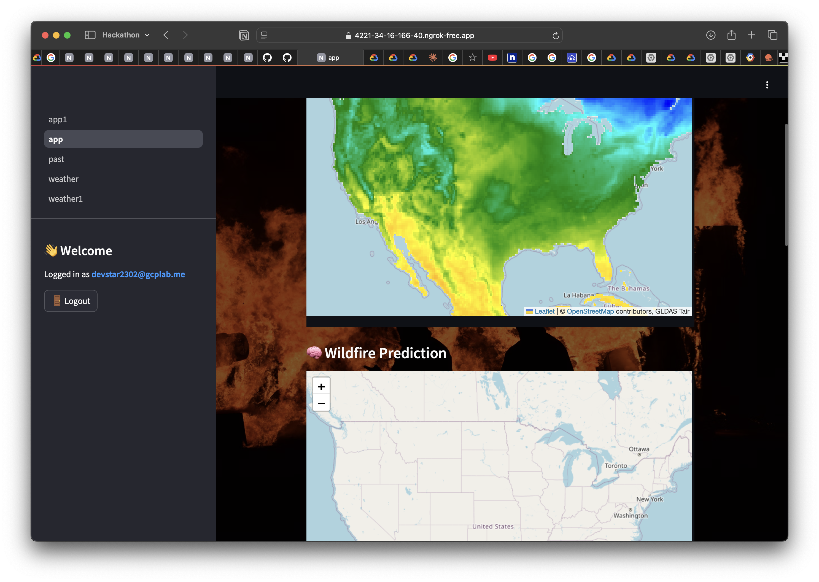Go back with the back arrow
The image size is (819, 582).
tap(166, 35)
